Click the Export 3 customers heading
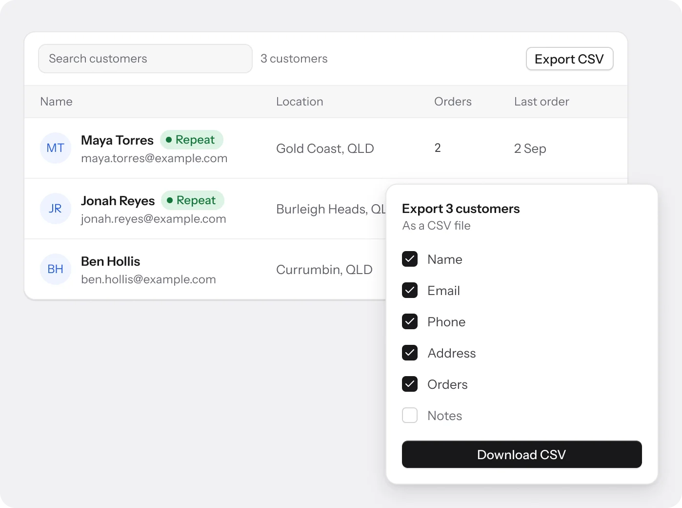 point(461,209)
